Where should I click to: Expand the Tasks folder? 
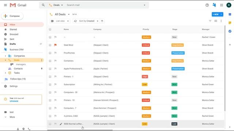(x=5, y=73)
